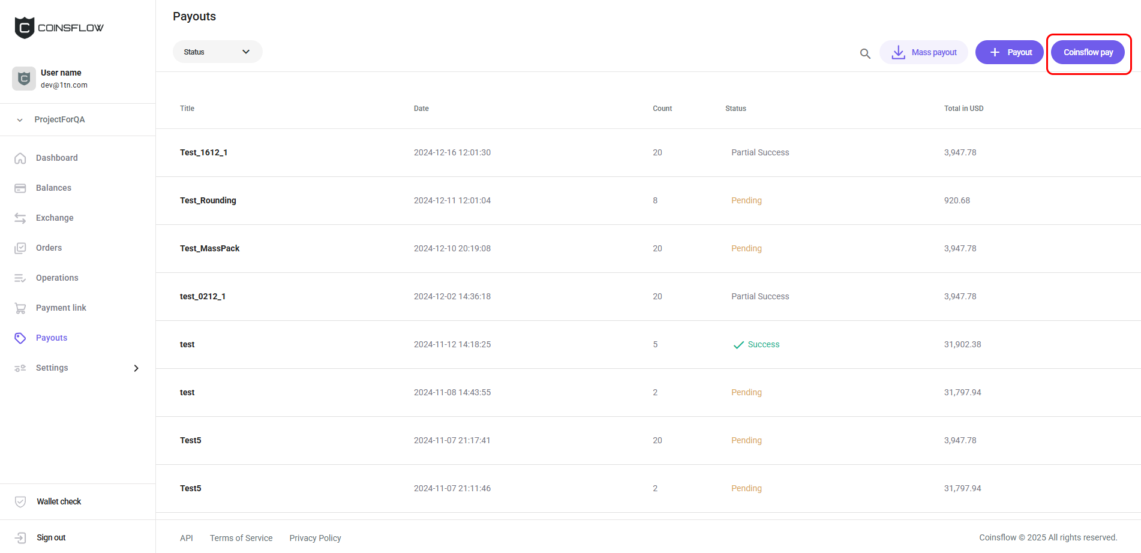Screen dimensions: 1141x553
Task: Select the Operations list icon
Action: (20, 278)
